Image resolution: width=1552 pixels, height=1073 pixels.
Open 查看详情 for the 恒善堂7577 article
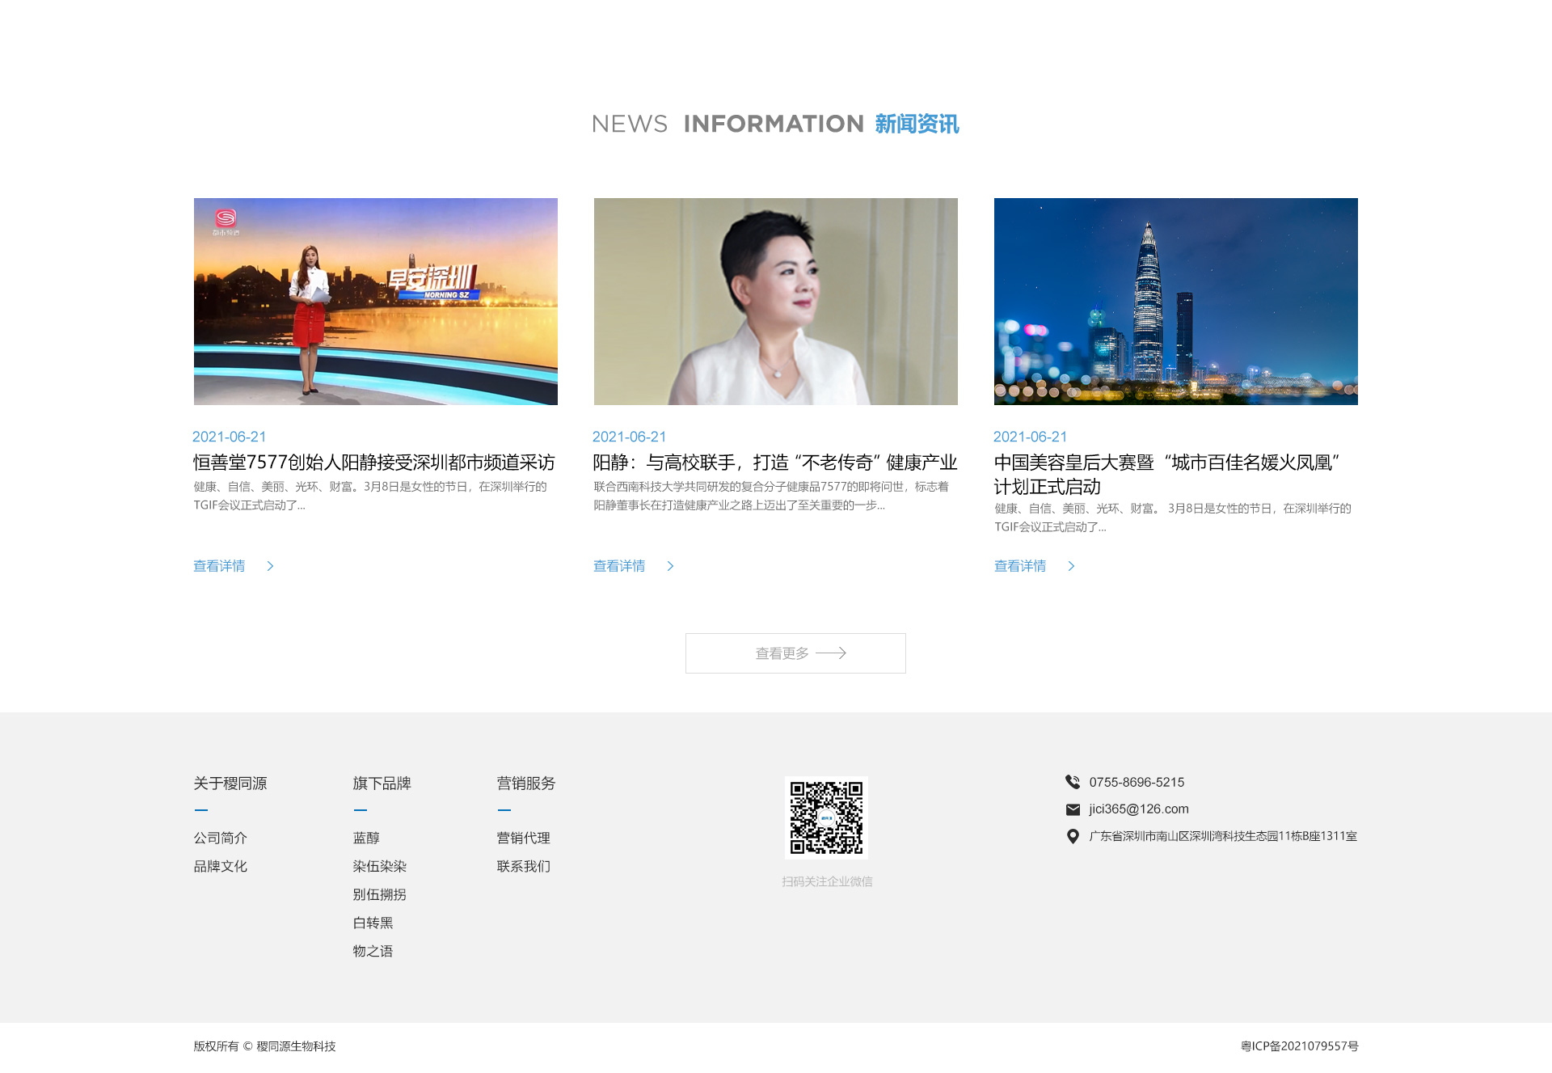tap(219, 566)
